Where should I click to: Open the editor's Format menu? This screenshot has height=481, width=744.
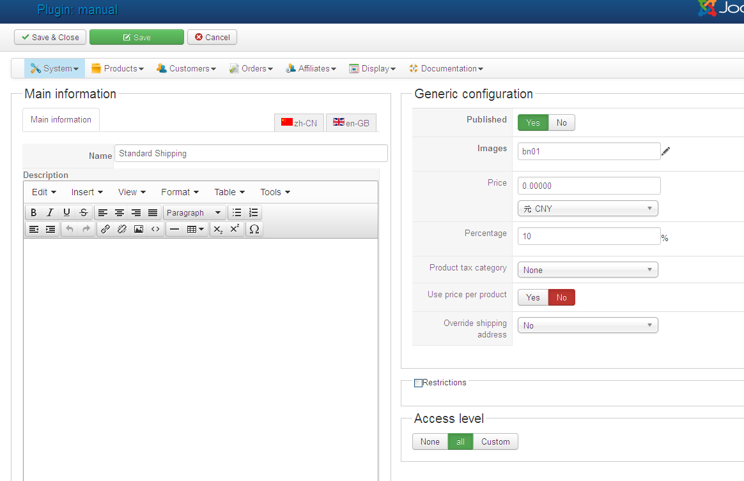point(180,192)
